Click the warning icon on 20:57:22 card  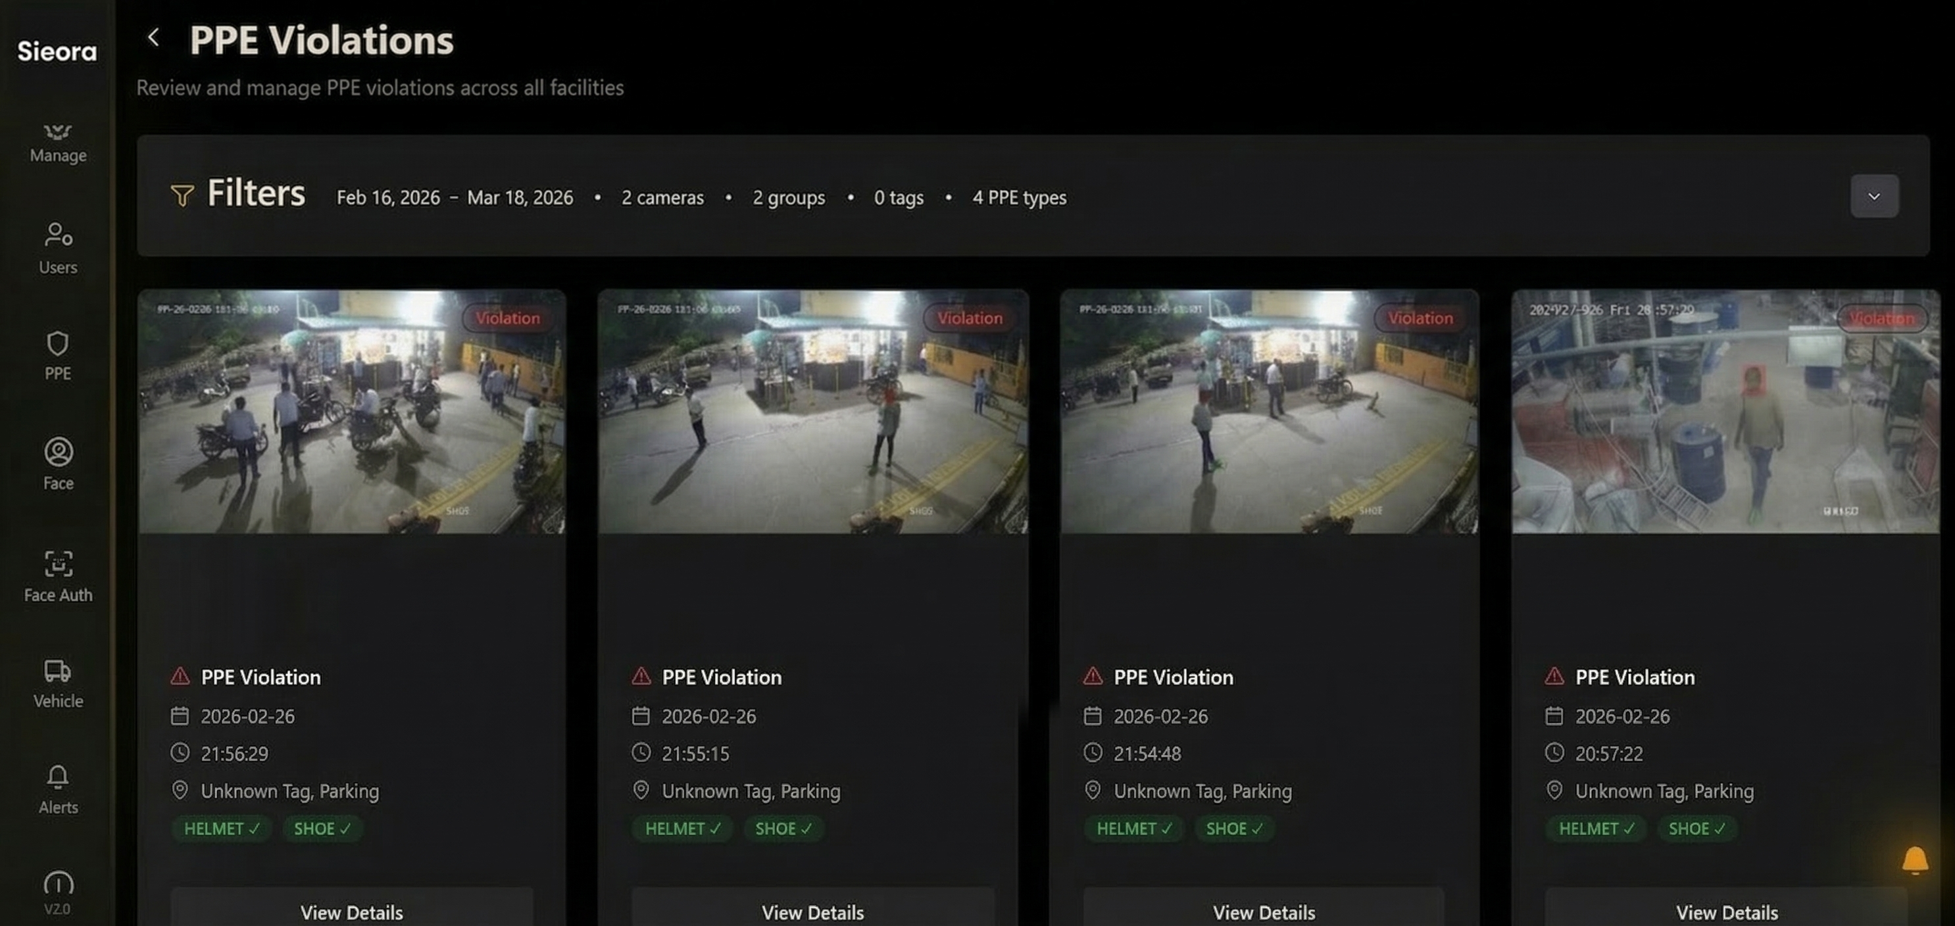[x=1554, y=676]
